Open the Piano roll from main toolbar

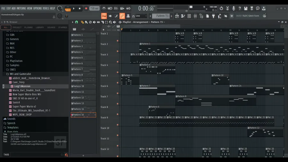pos(183,16)
